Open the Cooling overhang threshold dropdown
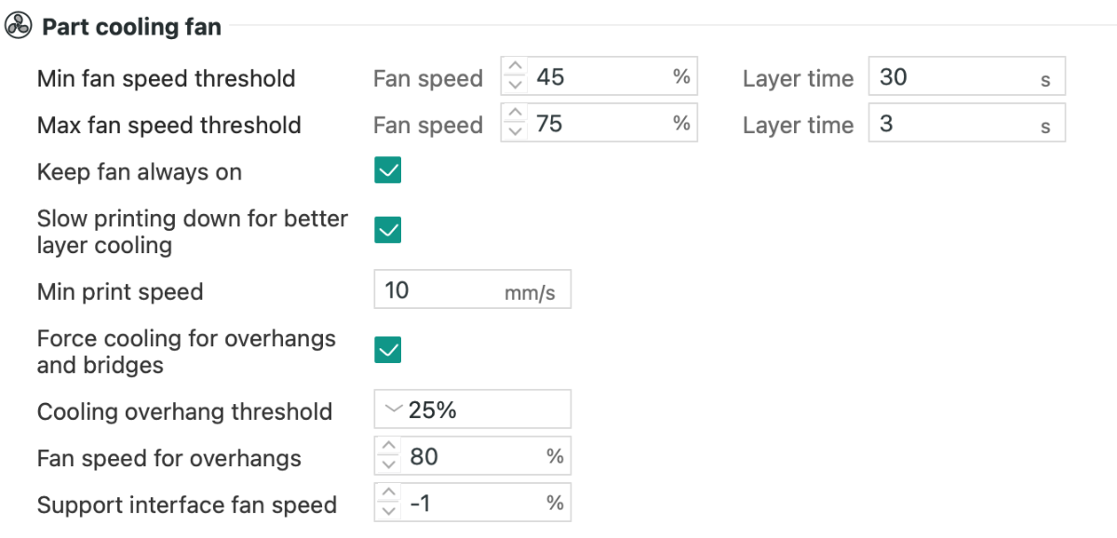This screenshot has width=1117, height=538. 472,410
